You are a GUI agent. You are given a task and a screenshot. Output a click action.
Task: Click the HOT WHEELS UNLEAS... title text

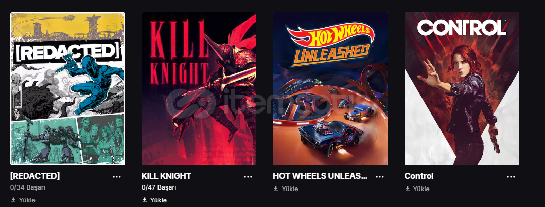320,176
